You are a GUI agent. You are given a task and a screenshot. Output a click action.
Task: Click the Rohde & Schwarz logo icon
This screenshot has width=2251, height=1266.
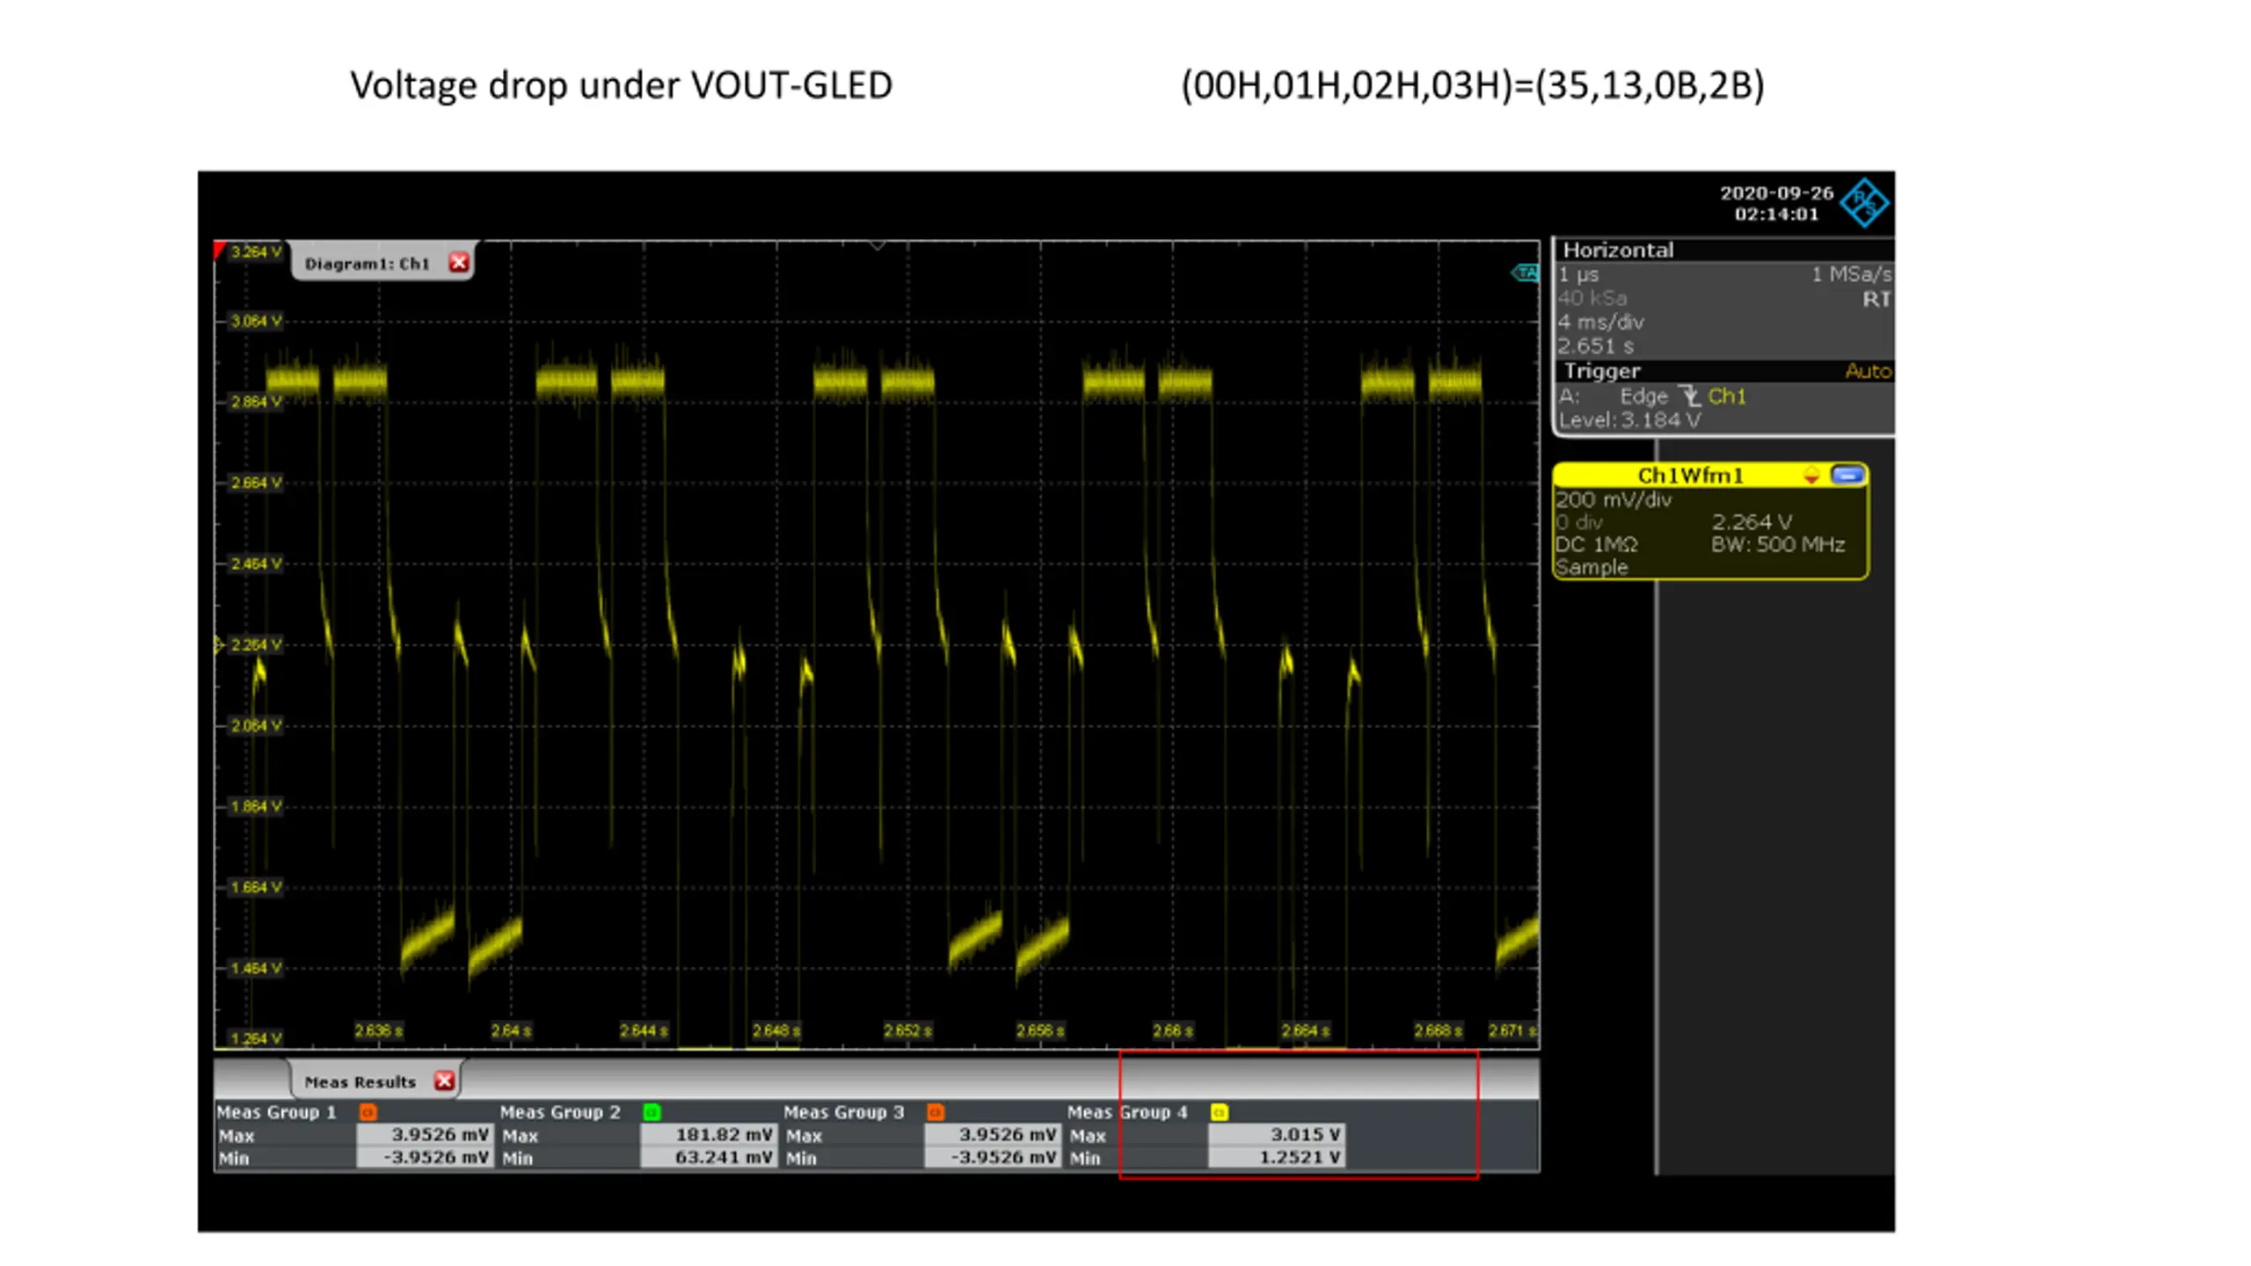(1865, 203)
